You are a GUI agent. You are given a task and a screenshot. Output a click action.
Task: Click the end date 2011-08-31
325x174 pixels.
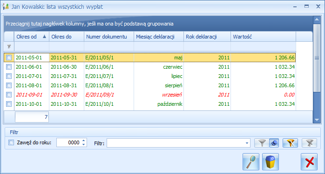(x=64, y=85)
